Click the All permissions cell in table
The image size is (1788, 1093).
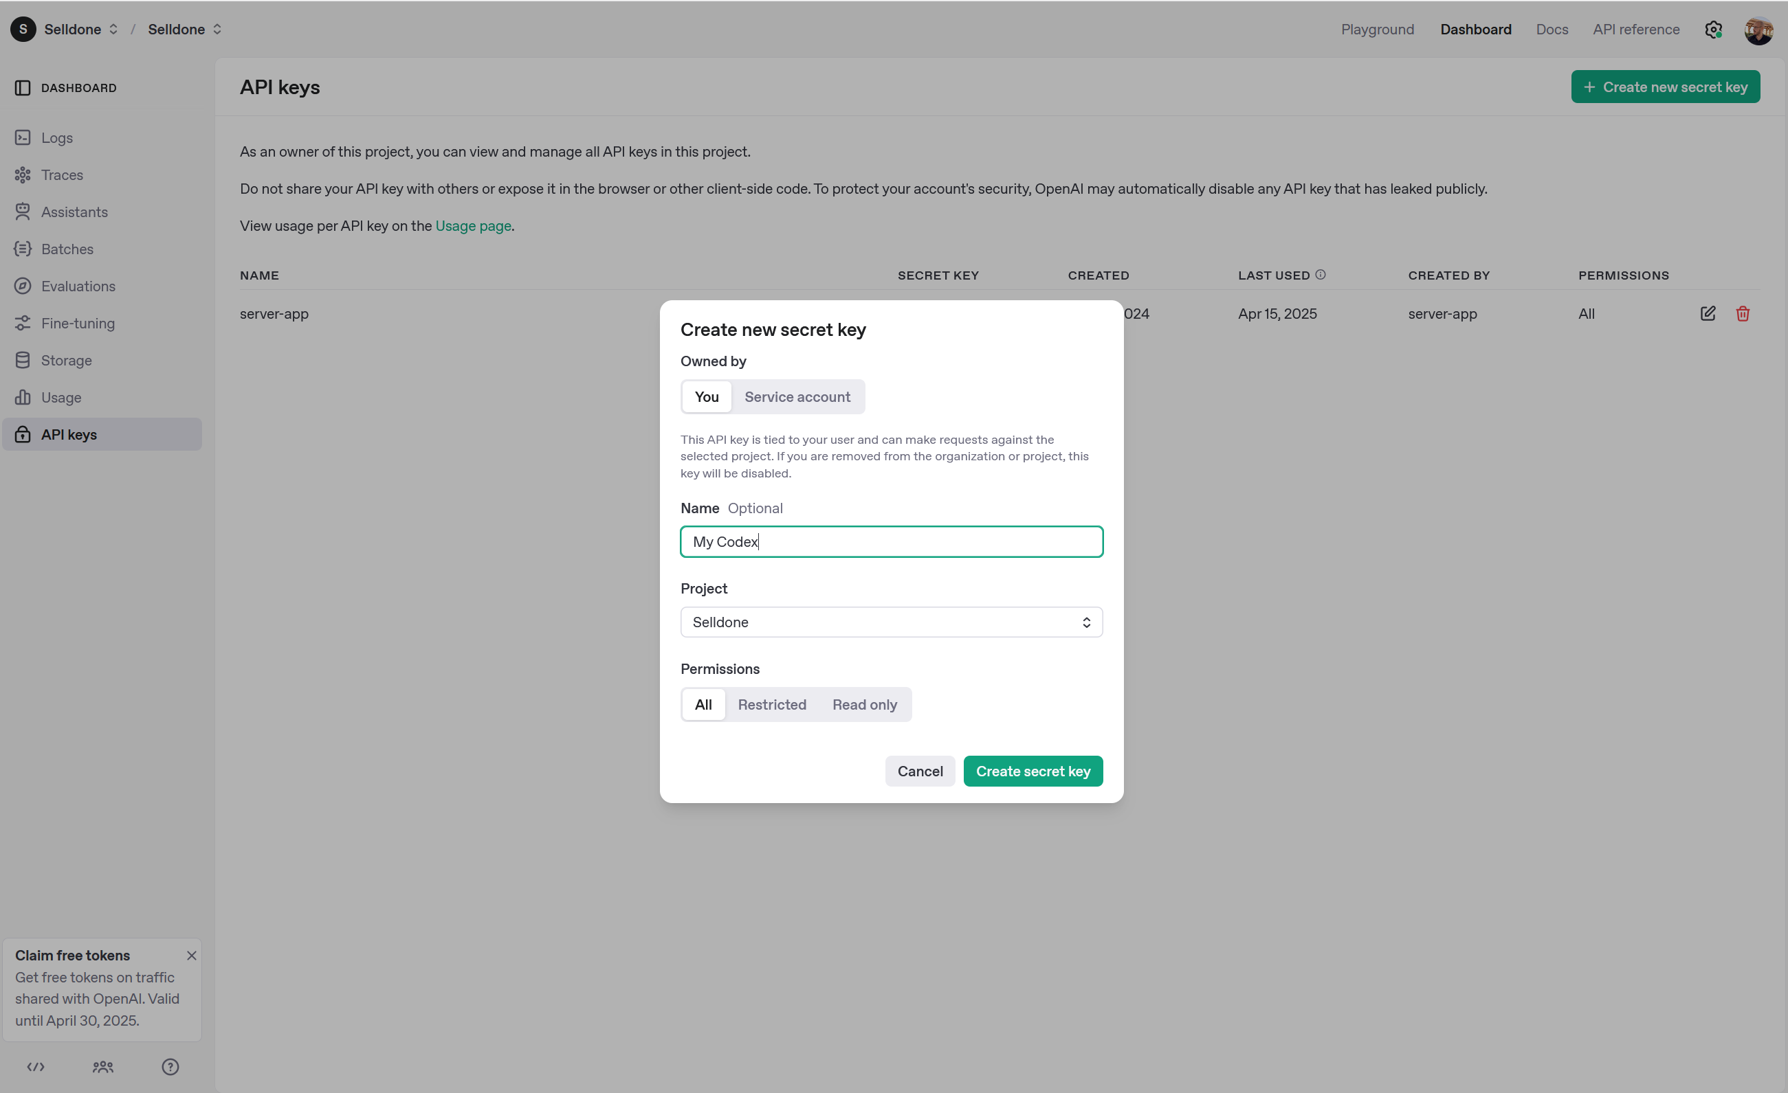point(1585,313)
